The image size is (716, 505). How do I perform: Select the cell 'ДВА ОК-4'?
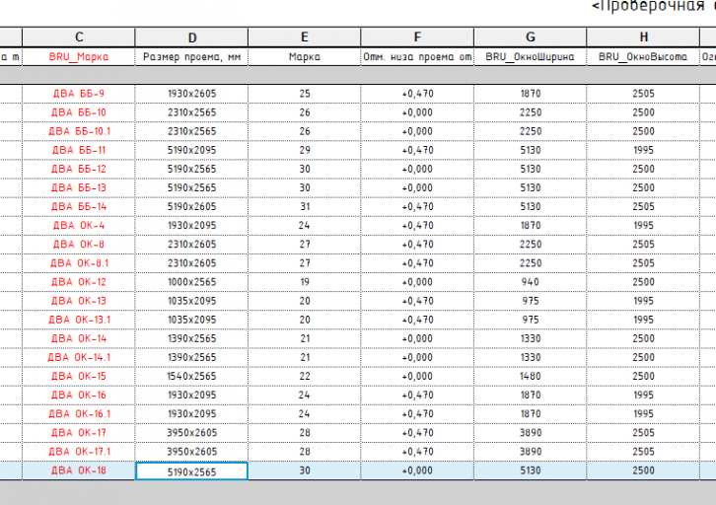point(79,226)
